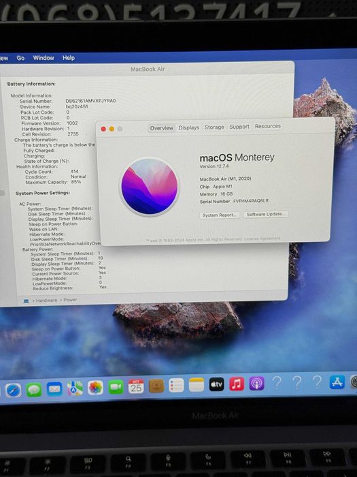Open the Music app icon
The image size is (357, 477).
(x=237, y=384)
